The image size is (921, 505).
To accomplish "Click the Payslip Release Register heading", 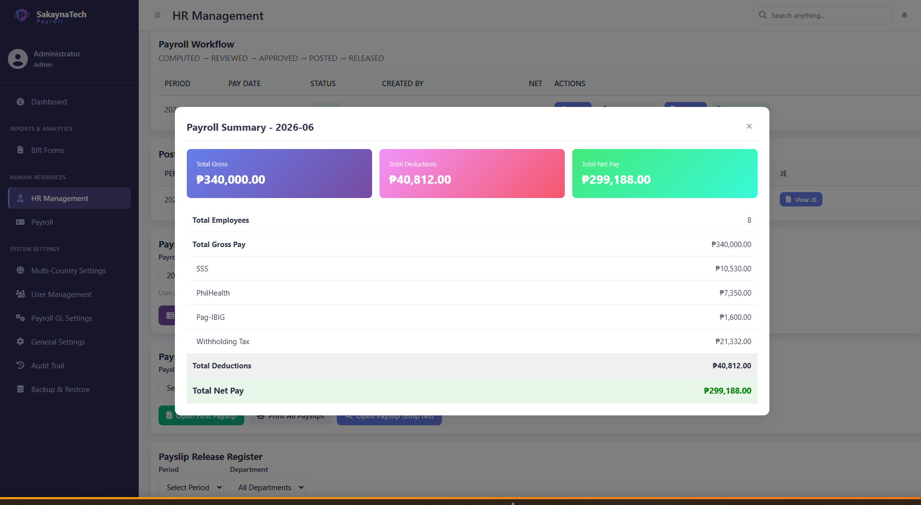I will pyautogui.click(x=211, y=456).
